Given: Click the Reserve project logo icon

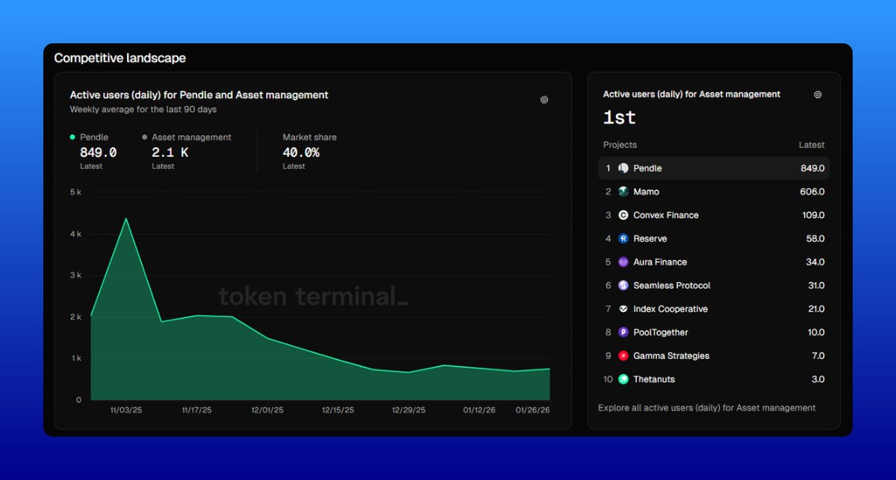Looking at the screenshot, I should pyautogui.click(x=623, y=239).
